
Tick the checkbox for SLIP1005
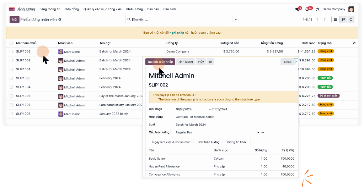click(x=11, y=78)
